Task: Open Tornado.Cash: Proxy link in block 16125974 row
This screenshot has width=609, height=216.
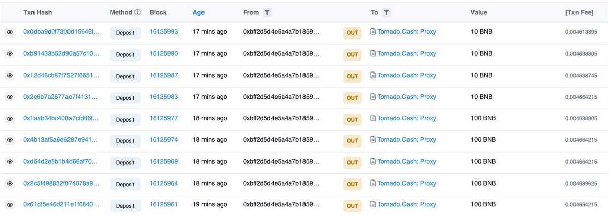Action: click(407, 139)
